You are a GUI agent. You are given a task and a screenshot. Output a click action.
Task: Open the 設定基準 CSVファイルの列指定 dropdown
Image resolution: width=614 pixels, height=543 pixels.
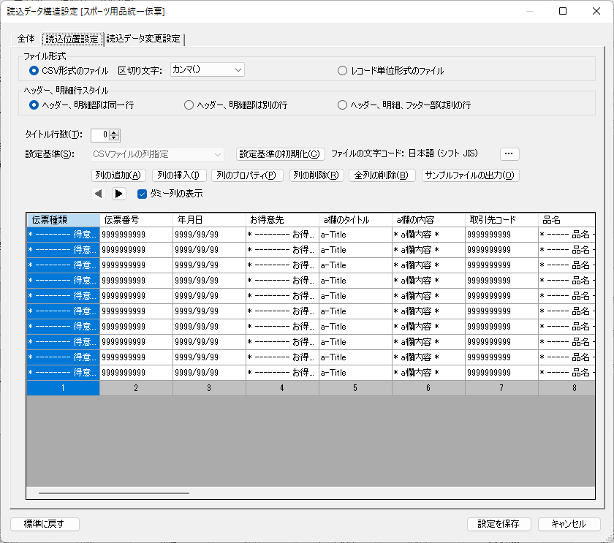coord(157,154)
